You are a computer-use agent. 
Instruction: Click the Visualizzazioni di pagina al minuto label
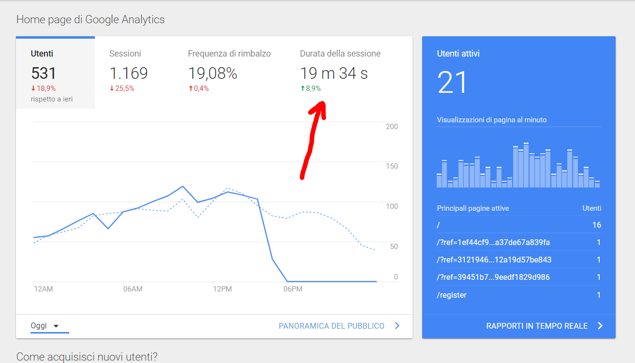pos(492,119)
